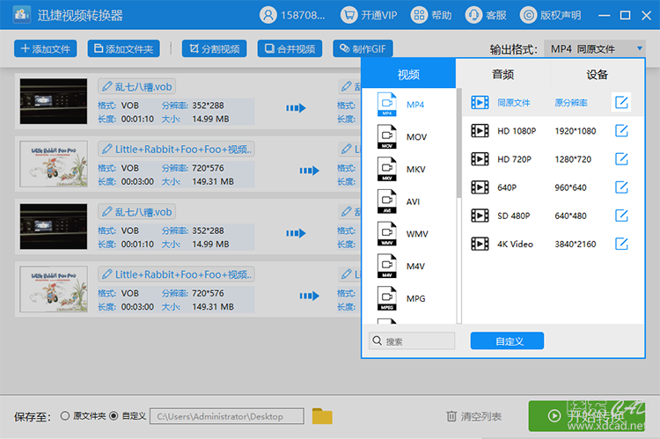This screenshot has width=660, height=439.
Task: Select the MKV format icon
Action: pyautogui.click(x=387, y=169)
